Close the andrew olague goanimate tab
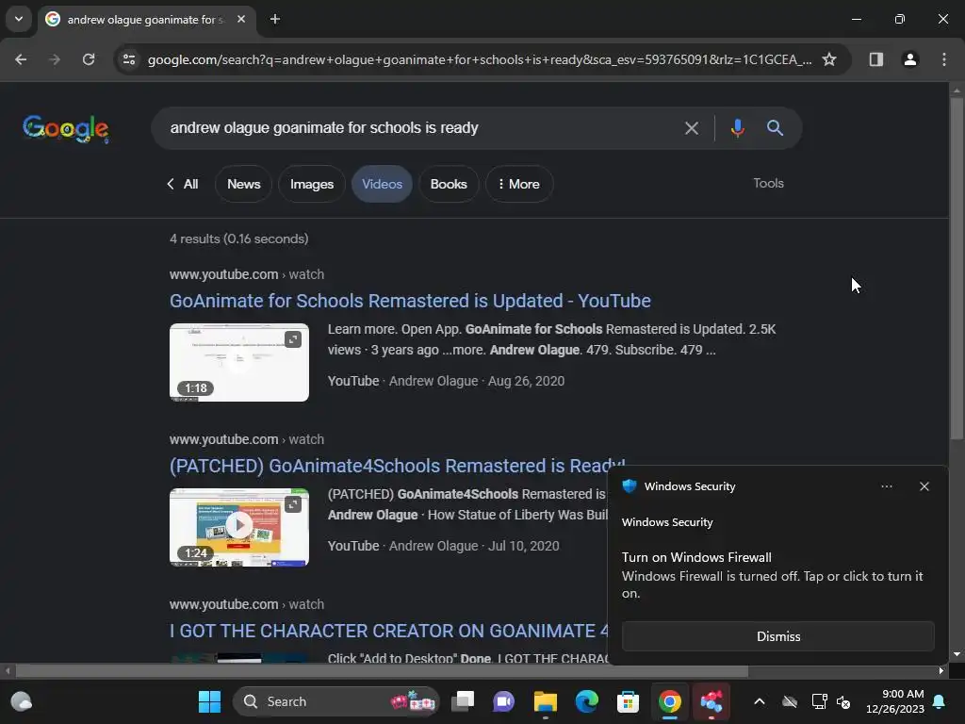The height and width of the screenshot is (724, 965). click(241, 19)
